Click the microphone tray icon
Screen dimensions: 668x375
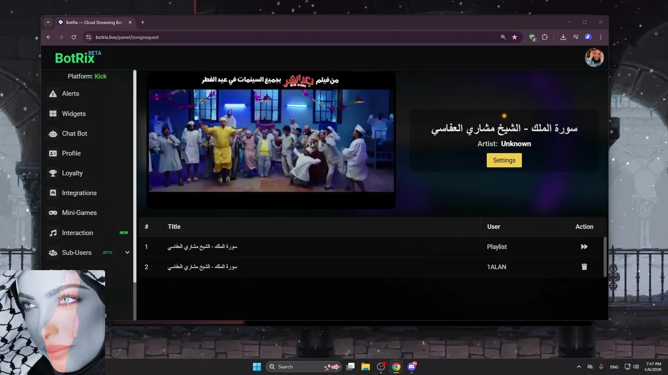[x=601, y=367]
